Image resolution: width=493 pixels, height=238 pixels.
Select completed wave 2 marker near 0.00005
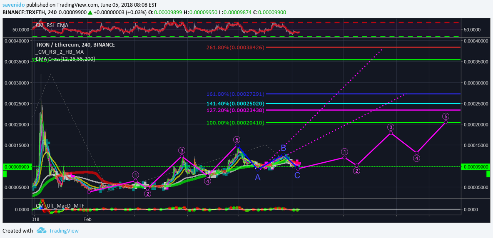click(x=148, y=194)
